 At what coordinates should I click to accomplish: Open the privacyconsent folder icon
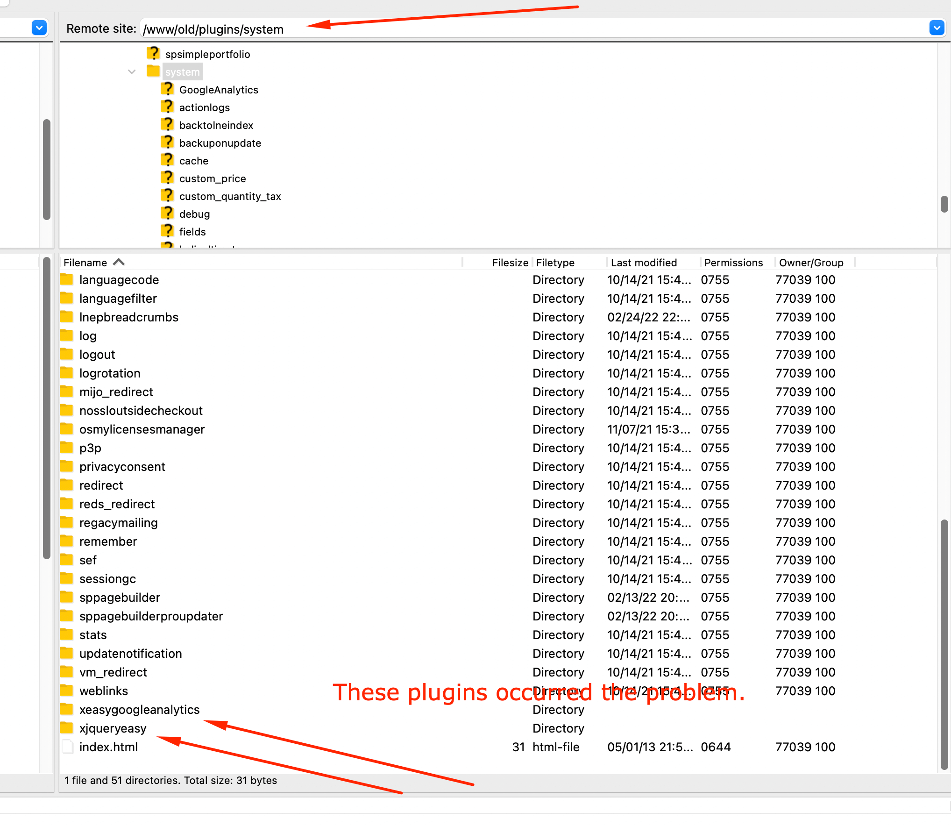(66, 466)
